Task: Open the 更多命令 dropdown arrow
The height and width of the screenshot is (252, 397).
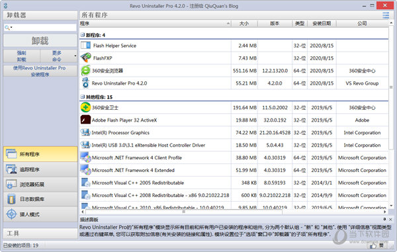Action: (x=75, y=56)
